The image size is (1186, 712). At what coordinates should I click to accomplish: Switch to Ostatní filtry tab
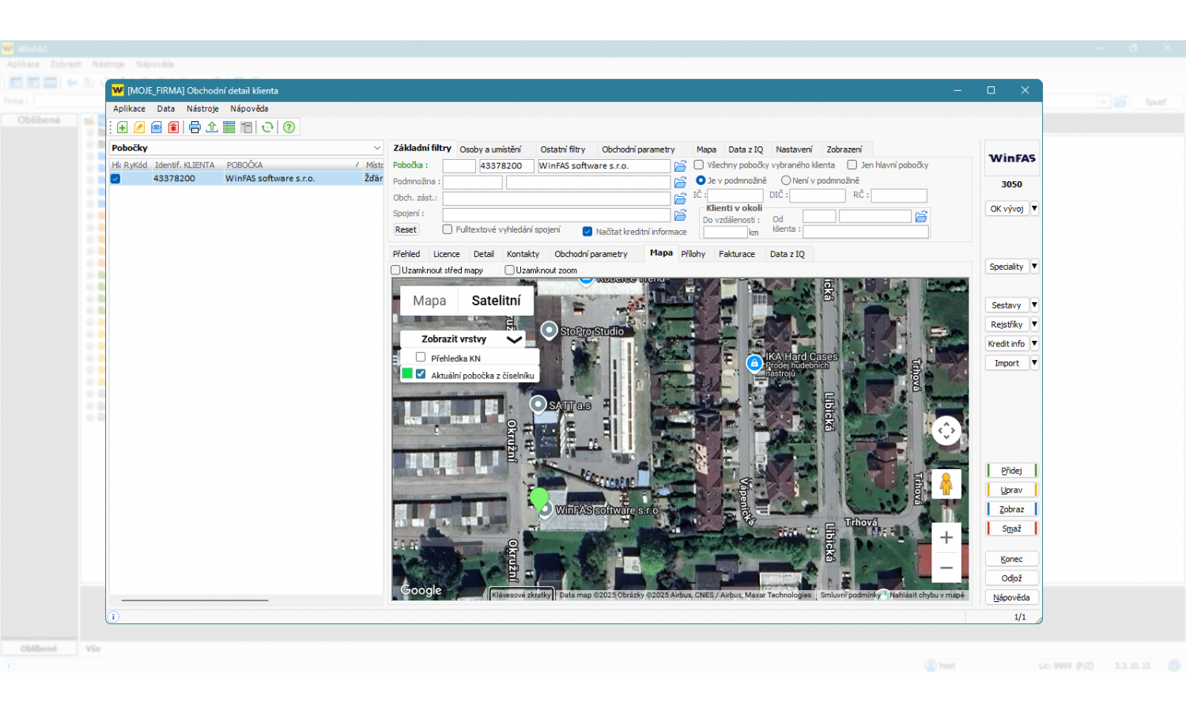563,150
